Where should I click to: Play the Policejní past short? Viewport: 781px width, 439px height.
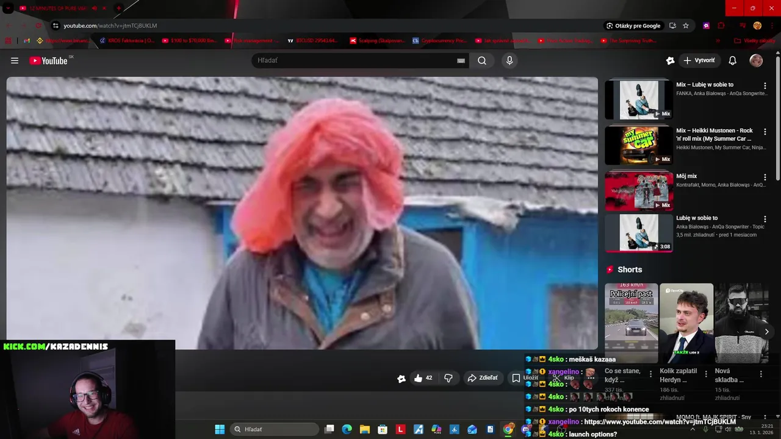(632, 323)
